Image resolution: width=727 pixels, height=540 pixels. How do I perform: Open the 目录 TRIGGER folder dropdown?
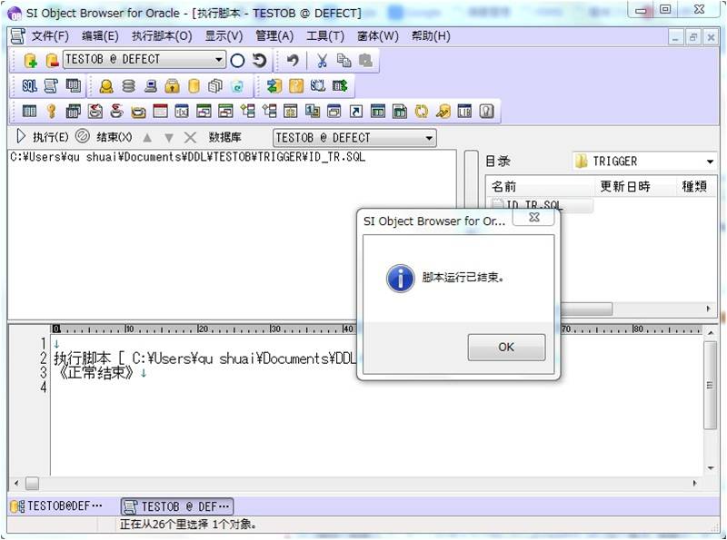coord(644,162)
